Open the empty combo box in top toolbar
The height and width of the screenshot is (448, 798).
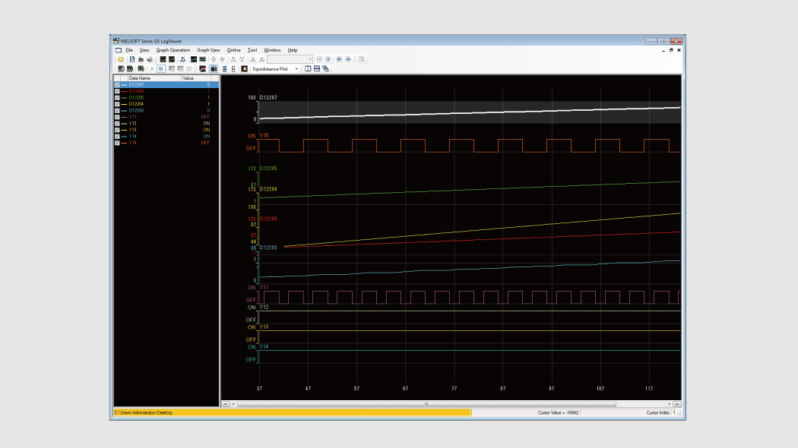[310, 59]
